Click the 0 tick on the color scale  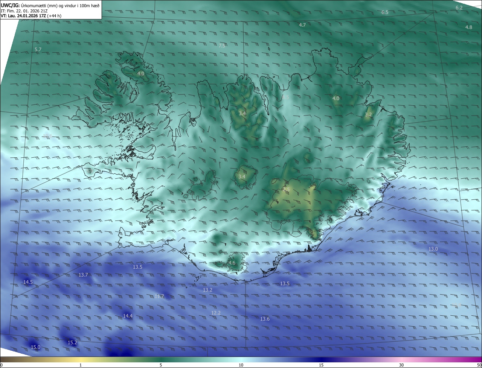click(x=2, y=365)
